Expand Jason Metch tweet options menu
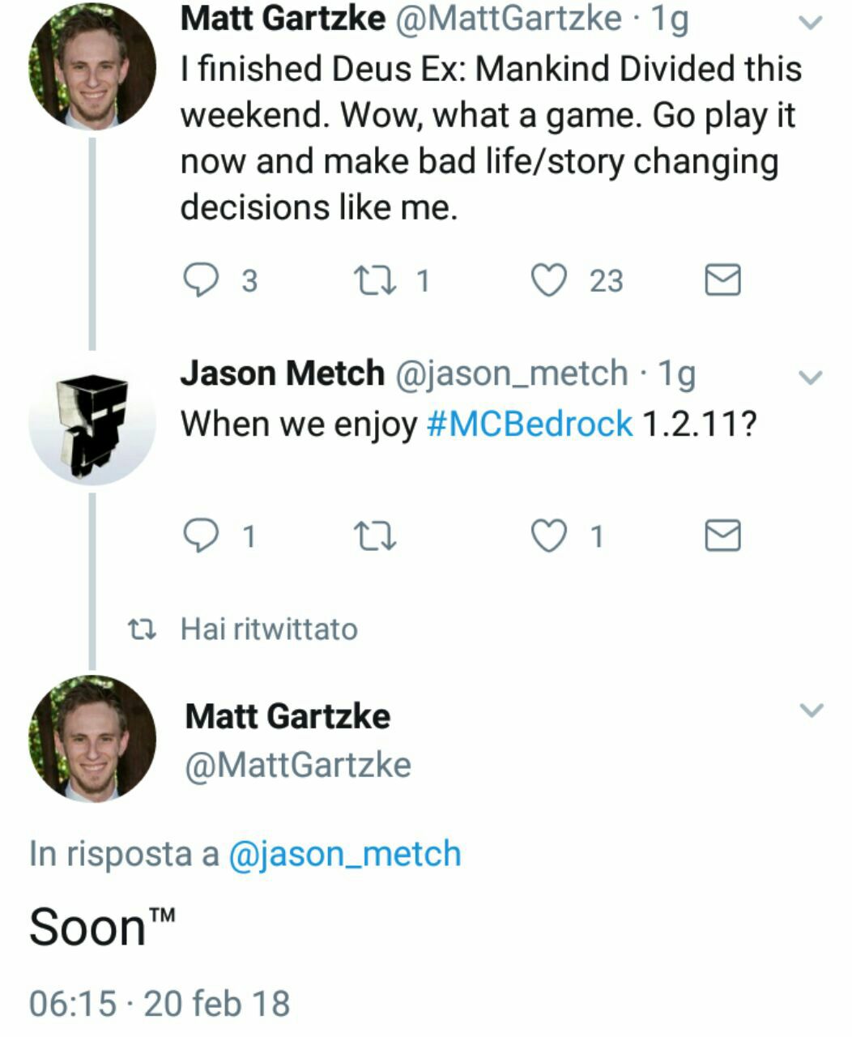 [811, 378]
